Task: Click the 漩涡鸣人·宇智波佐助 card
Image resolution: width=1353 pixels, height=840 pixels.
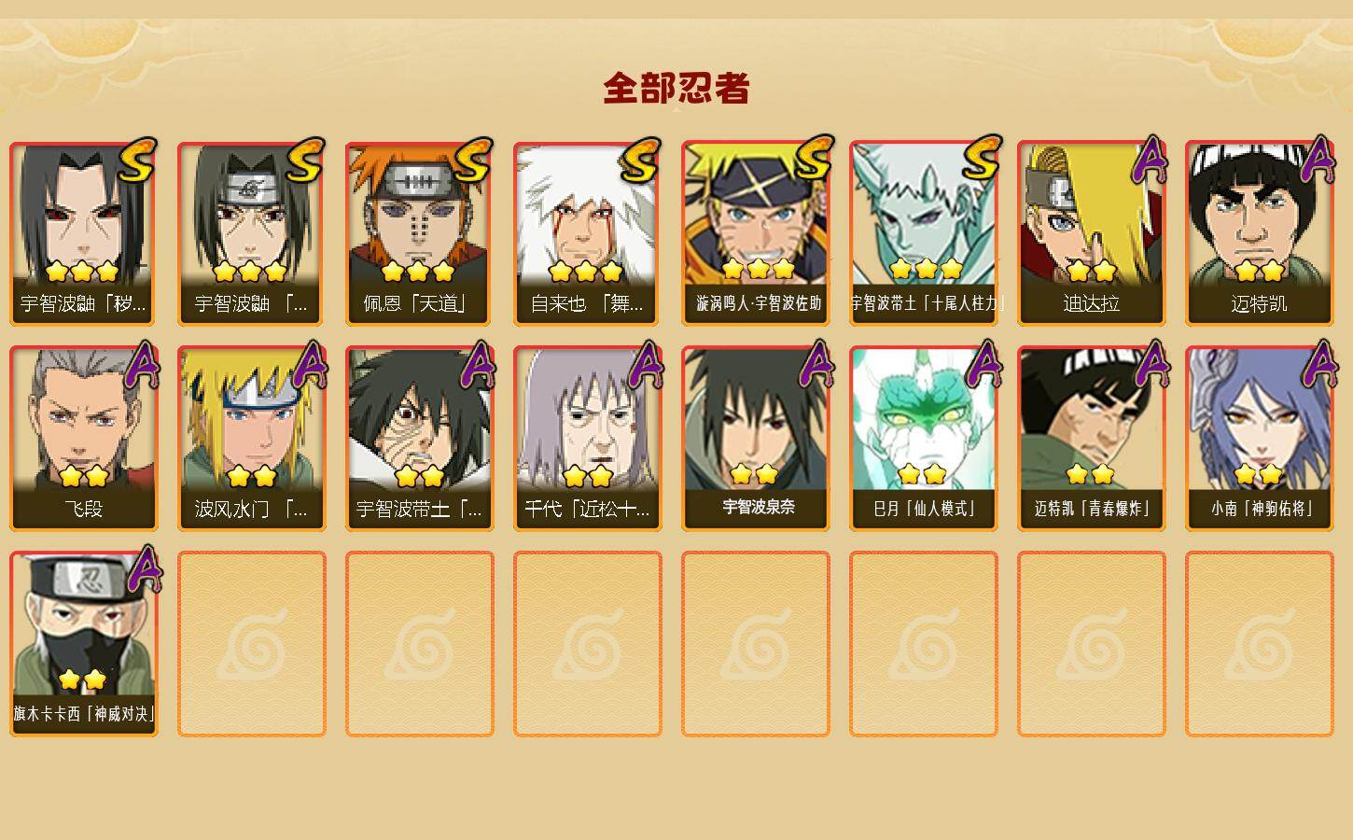Action: tap(755, 233)
